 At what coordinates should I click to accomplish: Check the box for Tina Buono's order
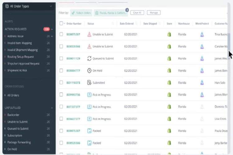pyautogui.click(x=61, y=34)
